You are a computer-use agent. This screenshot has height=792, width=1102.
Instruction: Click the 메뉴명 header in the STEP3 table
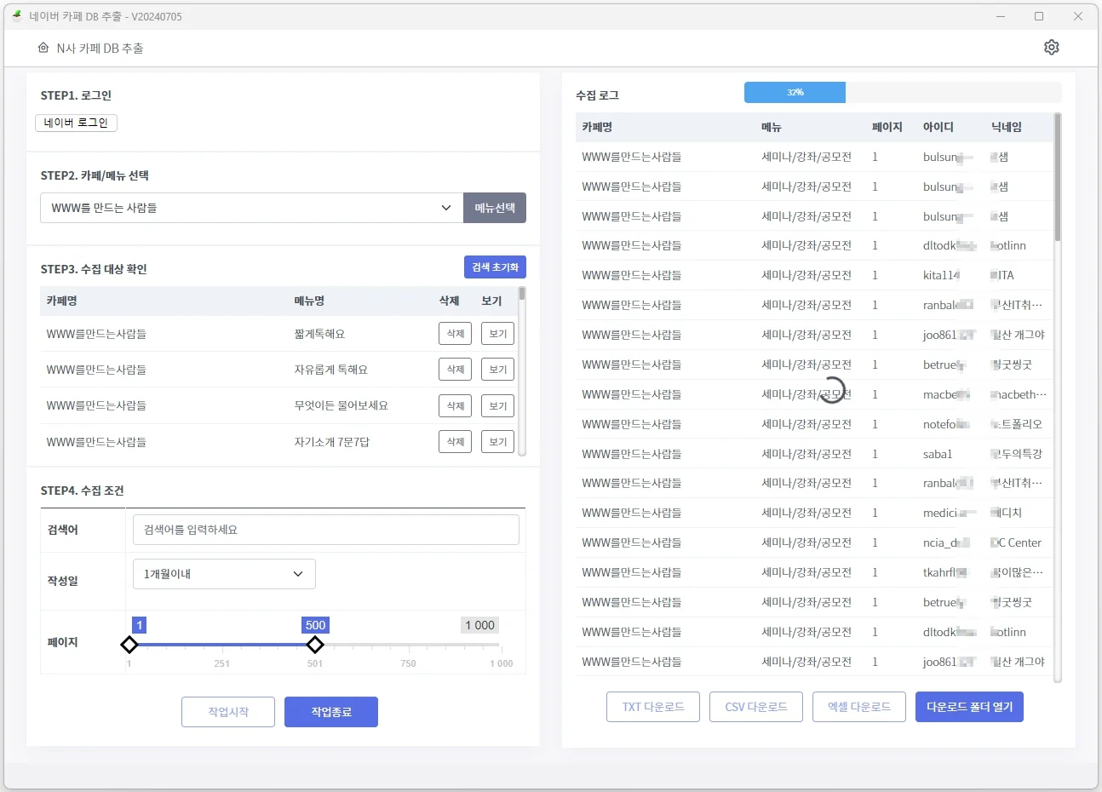[x=309, y=301]
